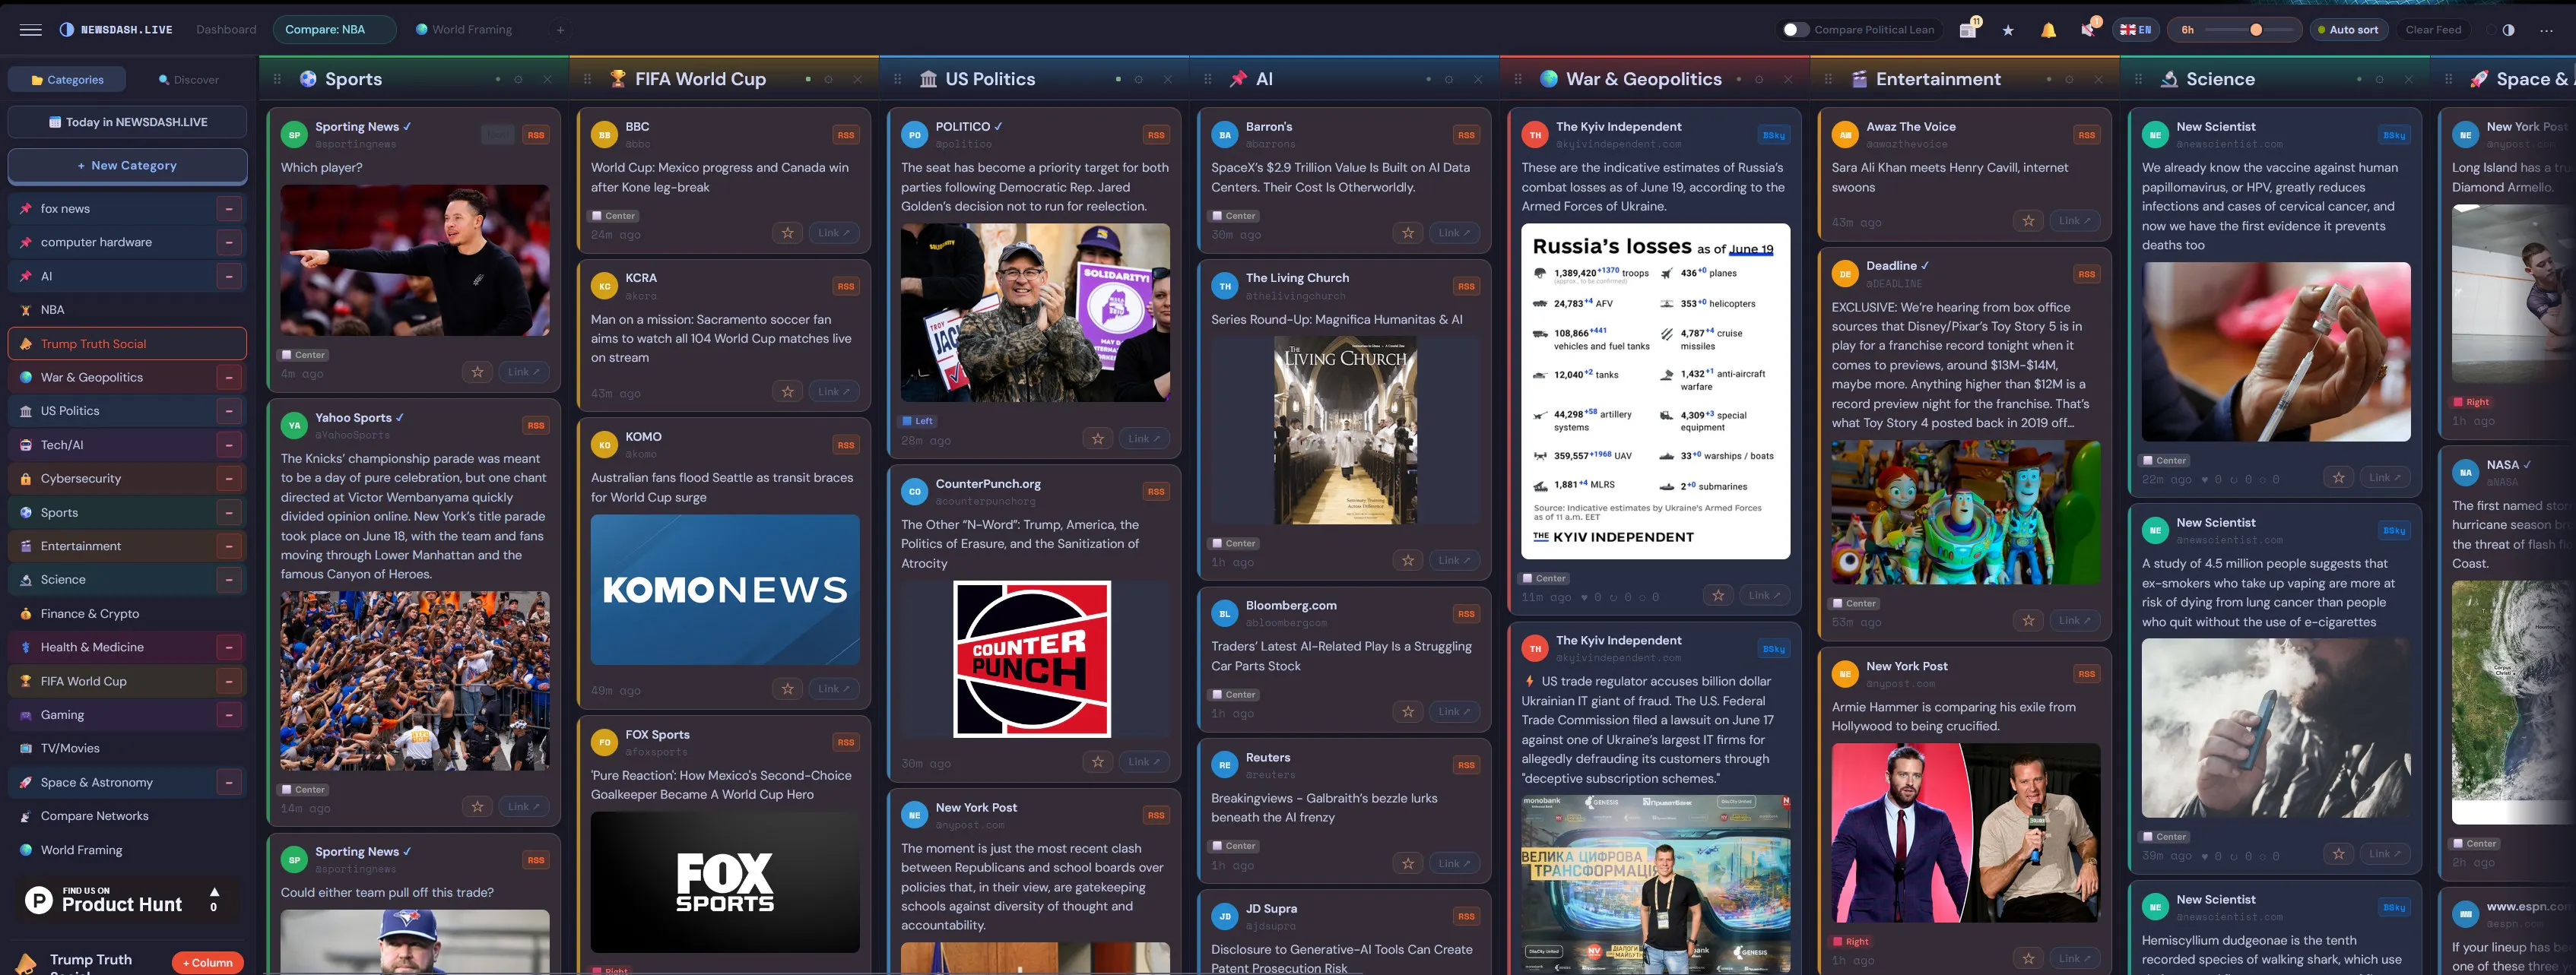
Task: Click the newspaper icon with the 11 badge
Action: pyautogui.click(x=1968, y=30)
